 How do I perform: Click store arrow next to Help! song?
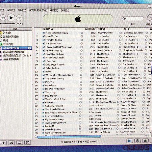coord(81,71)
